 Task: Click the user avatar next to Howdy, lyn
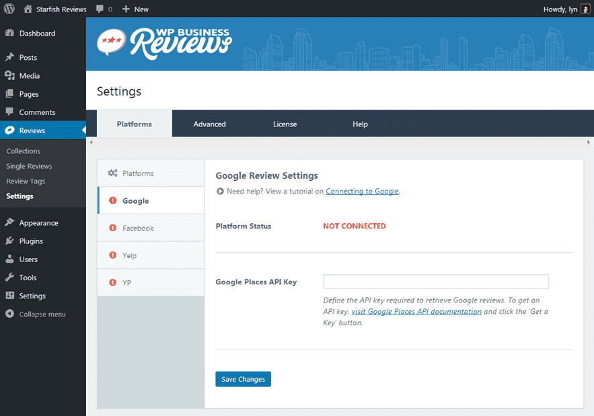(585, 9)
